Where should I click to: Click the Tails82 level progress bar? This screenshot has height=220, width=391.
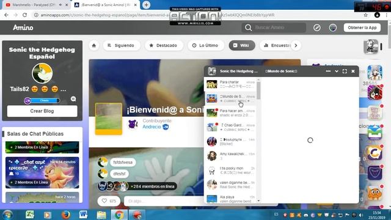(x=45, y=100)
